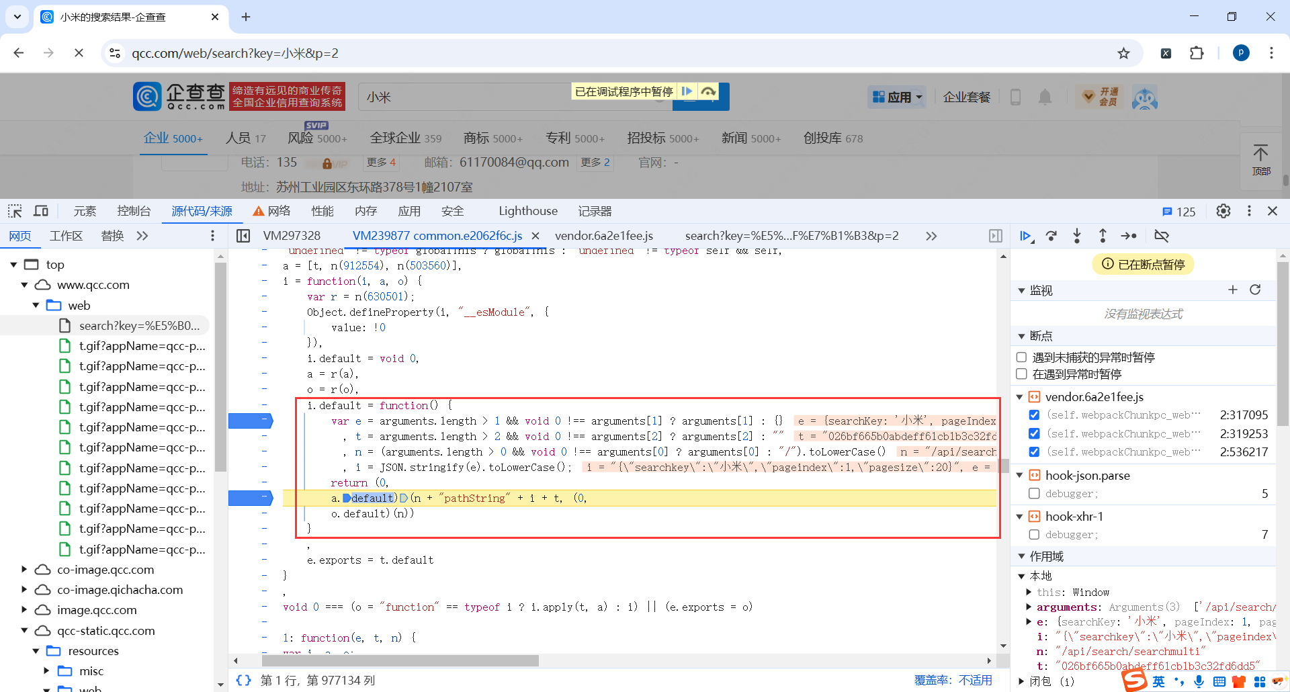
Task: Open 125 console messages indicator
Action: pos(1179,212)
